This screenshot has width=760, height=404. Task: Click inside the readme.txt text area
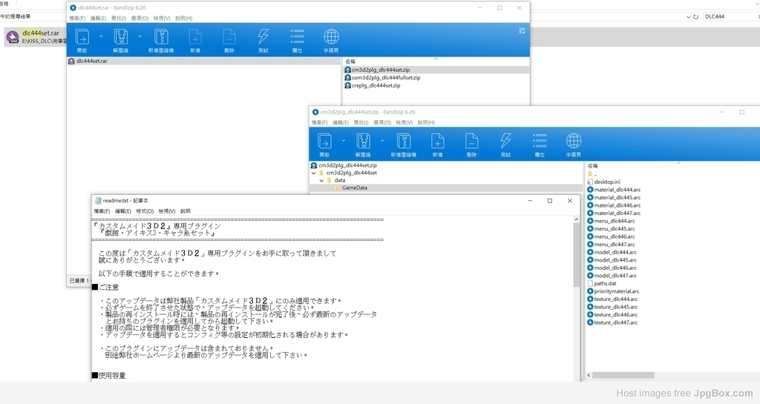click(x=332, y=299)
